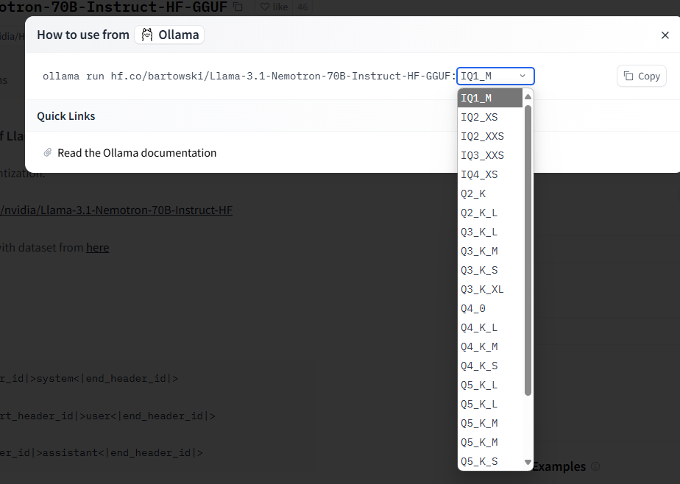This screenshot has width=680, height=484.
Task: Click the paperclip icon beside Ollama documentation
Action: [48, 152]
